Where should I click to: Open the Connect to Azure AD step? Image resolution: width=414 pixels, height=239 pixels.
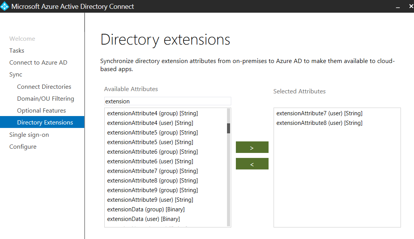click(38, 62)
